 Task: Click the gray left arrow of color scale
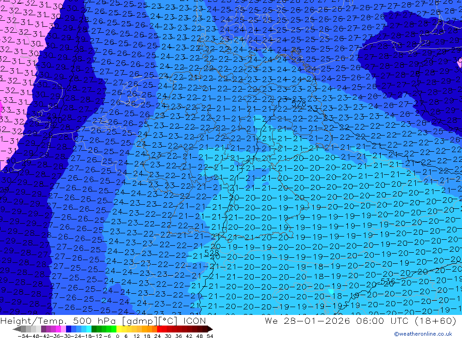[x=17, y=329]
